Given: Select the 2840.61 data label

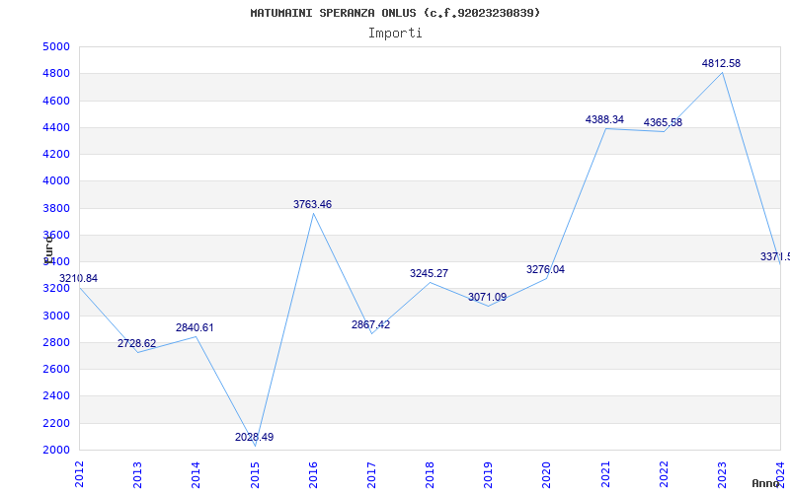Looking at the screenshot, I should click(195, 328).
